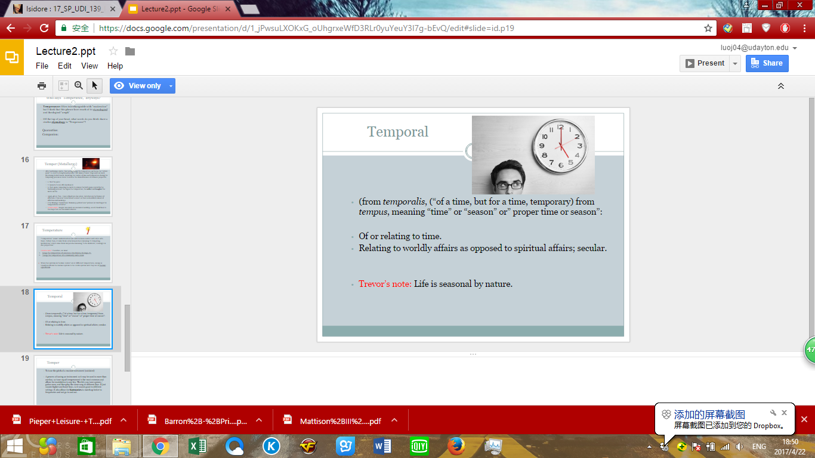Click the Present button
Screen dimensions: 815x458
click(x=705, y=63)
